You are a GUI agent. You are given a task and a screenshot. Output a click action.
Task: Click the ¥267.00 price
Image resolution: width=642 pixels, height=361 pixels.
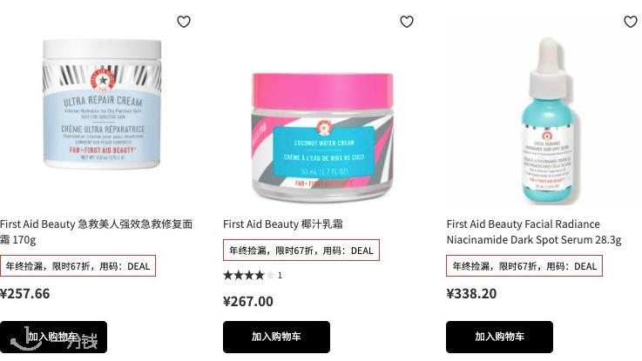pos(248,301)
